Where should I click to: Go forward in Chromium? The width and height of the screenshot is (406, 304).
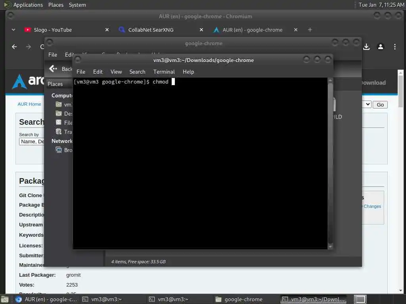click(29, 47)
